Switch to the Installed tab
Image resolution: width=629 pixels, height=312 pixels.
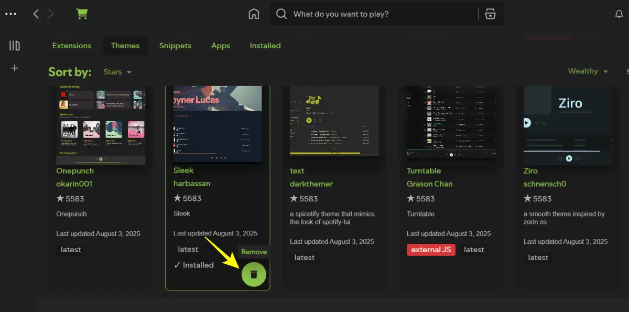pyautogui.click(x=265, y=46)
